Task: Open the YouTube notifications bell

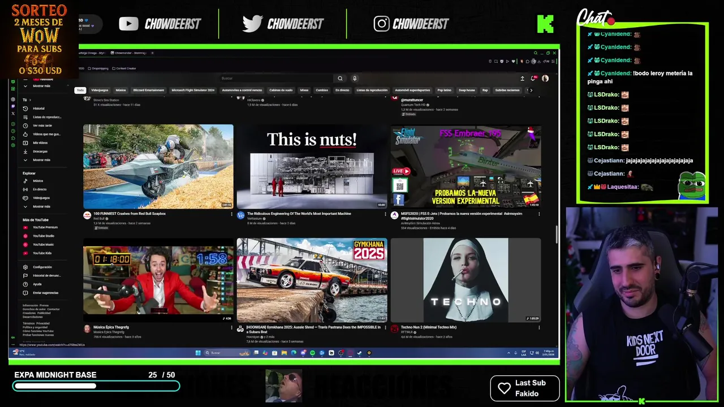Action: click(533, 79)
